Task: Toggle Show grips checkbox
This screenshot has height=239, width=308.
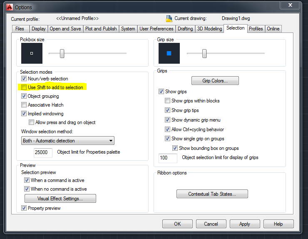Action: point(161,91)
